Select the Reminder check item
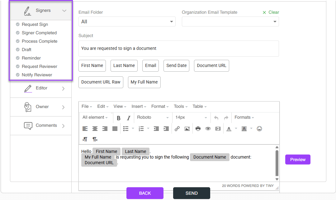 click(x=31, y=58)
